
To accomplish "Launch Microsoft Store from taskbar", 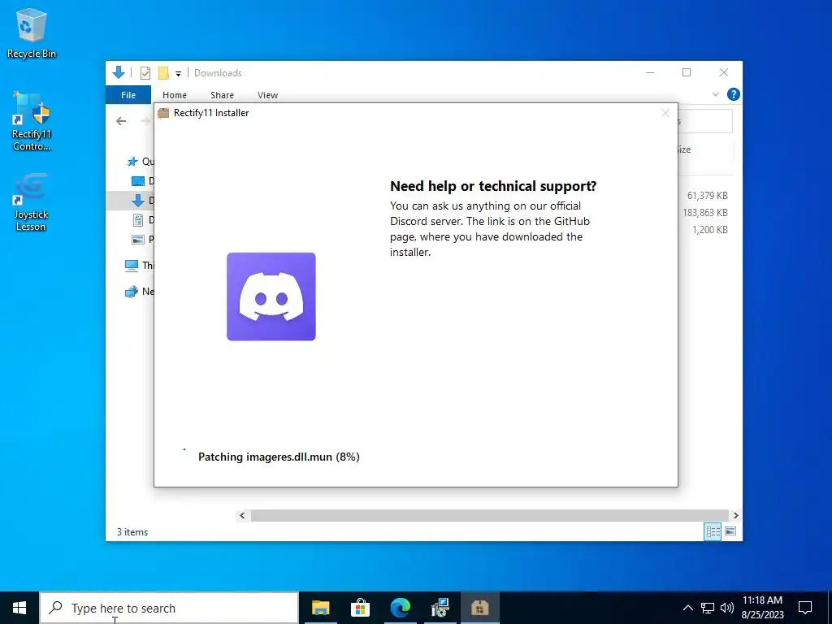I will 360,608.
